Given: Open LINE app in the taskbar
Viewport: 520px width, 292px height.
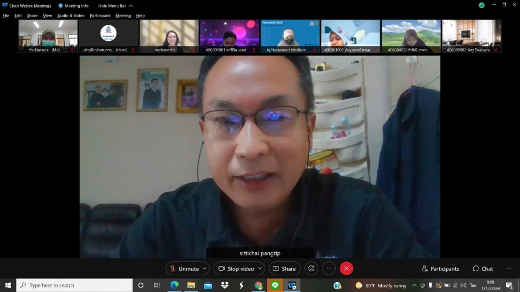Looking at the screenshot, I should (x=275, y=285).
